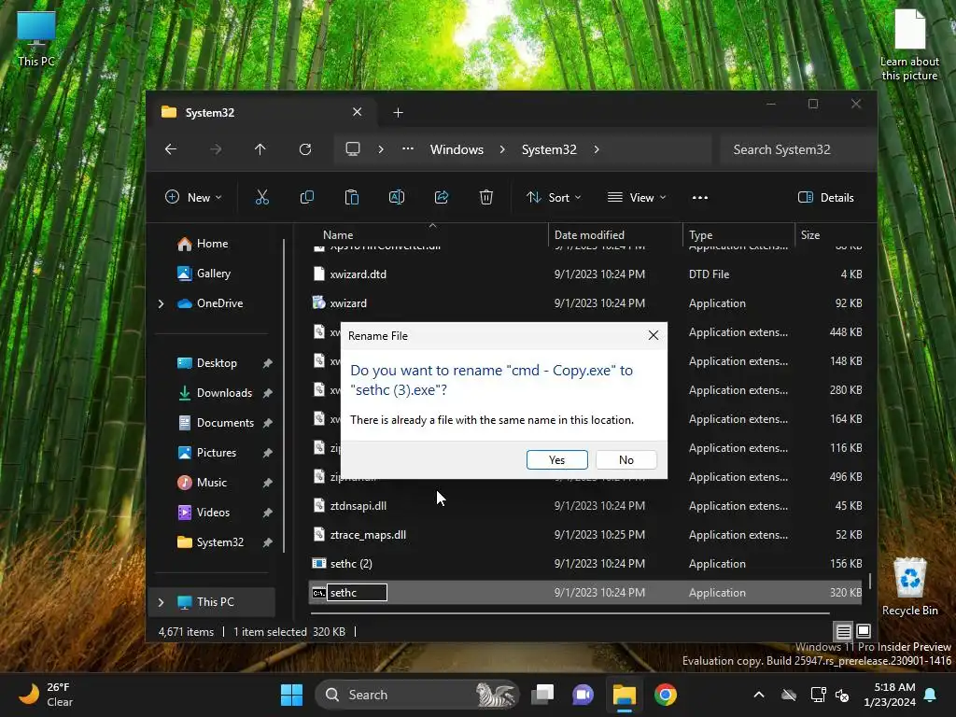The width and height of the screenshot is (956, 717).
Task: Click the chevron after System32 in address bar
Action: click(x=597, y=149)
